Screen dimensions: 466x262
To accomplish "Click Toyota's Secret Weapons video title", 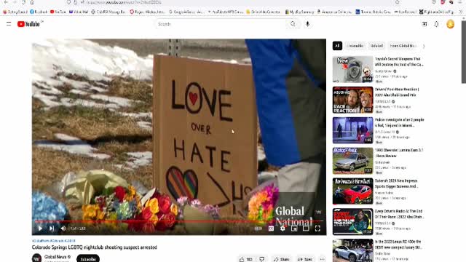I will pos(399,61).
